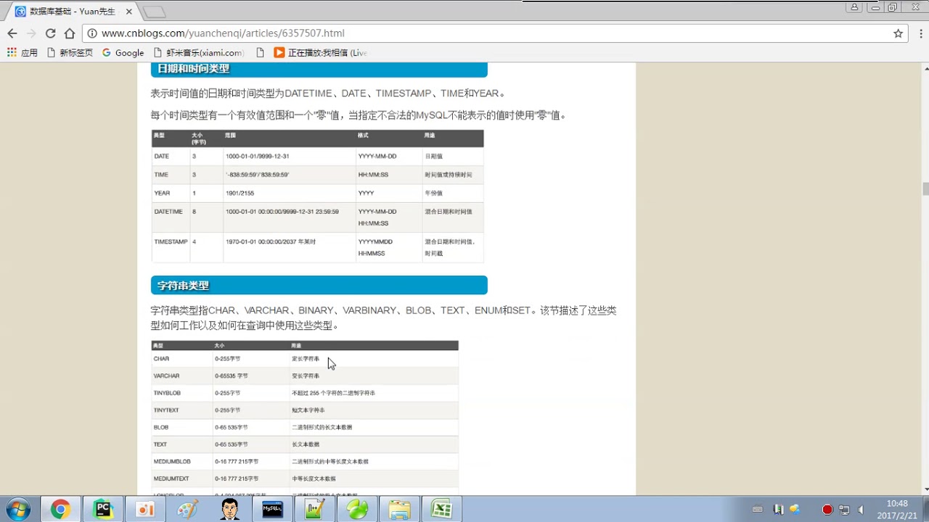This screenshot has height=522, width=929.
Task: Open File Explorer from the taskbar
Action: tap(399, 510)
